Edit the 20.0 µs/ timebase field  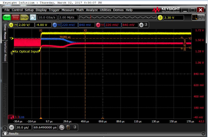23,127
